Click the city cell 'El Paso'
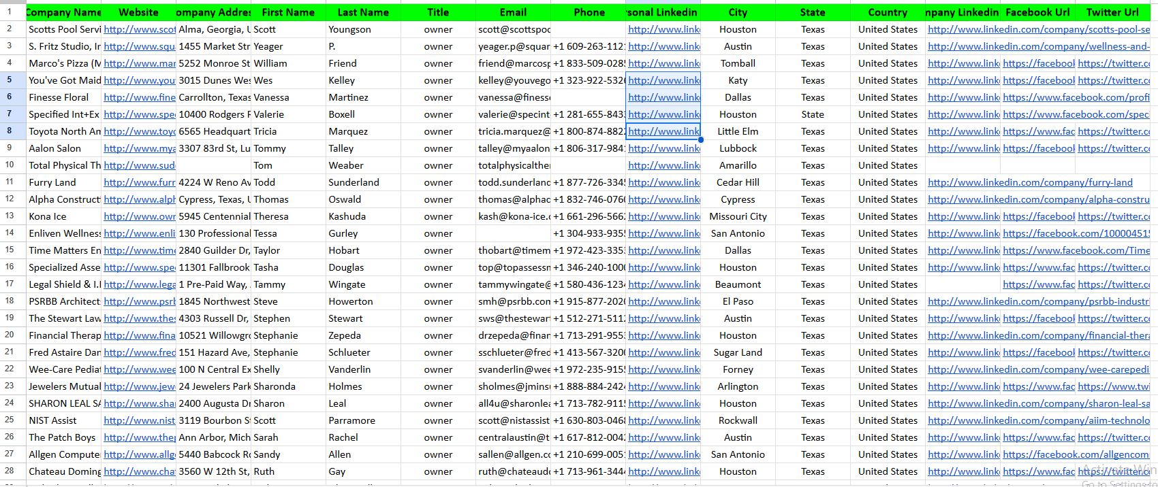The width and height of the screenshot is (1158, 487). [x=738, y=301]
